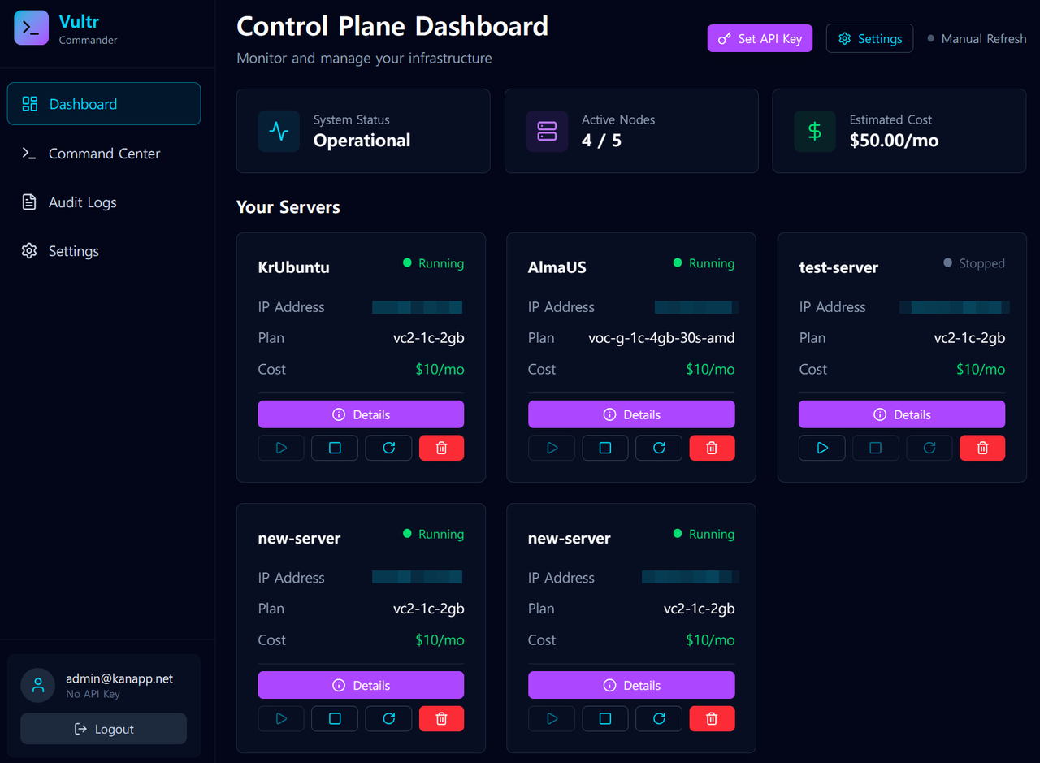
Task: Click the $50.00/mo estimated cost value
Action: (894, 141)
